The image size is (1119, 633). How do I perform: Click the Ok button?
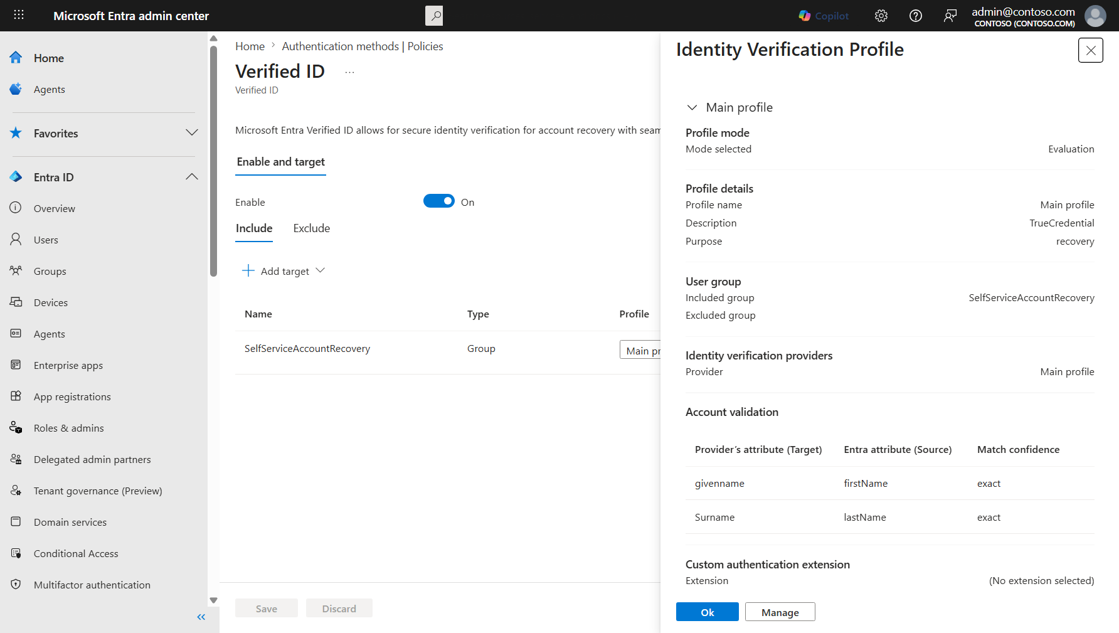pyautogui.click(x=708, y=612)
